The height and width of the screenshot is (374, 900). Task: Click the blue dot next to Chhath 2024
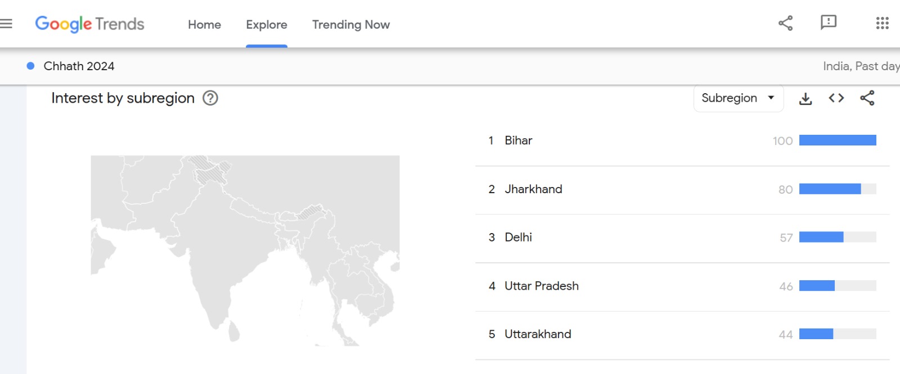[30, 66]
